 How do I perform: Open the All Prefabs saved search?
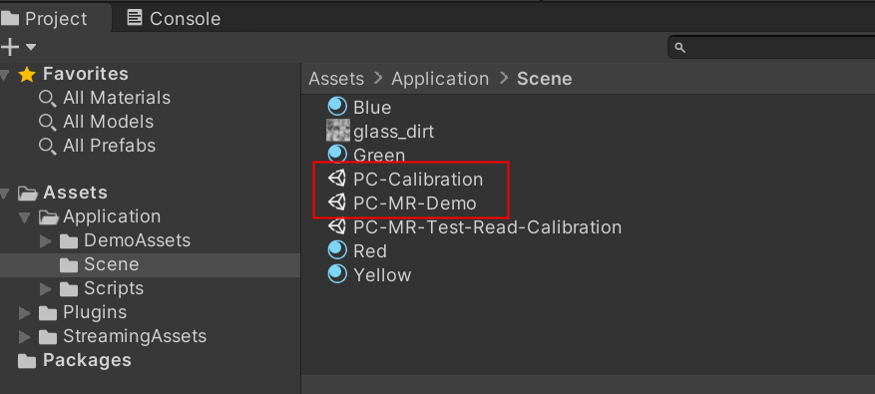point(97,147)
